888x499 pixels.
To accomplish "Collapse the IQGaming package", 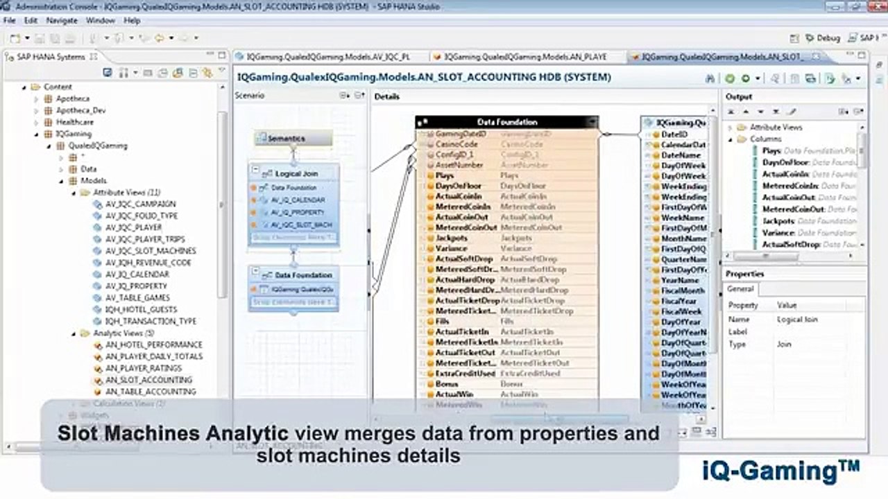I will 37,134.
